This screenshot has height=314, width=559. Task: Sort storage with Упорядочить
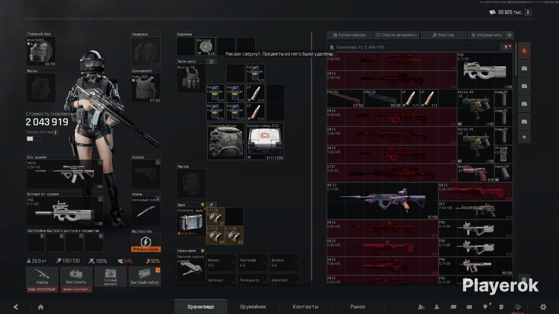[x=487, y=35]
